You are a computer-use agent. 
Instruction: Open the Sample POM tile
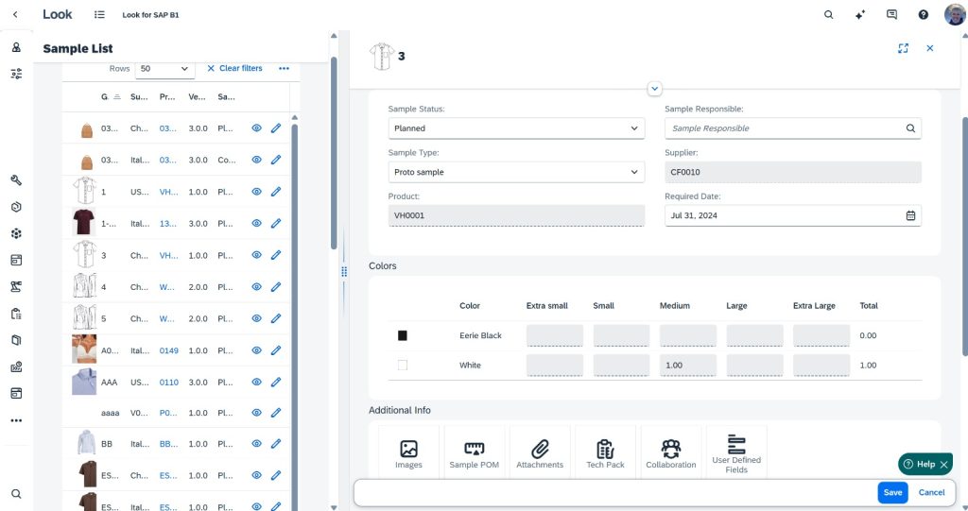point(474,453)
